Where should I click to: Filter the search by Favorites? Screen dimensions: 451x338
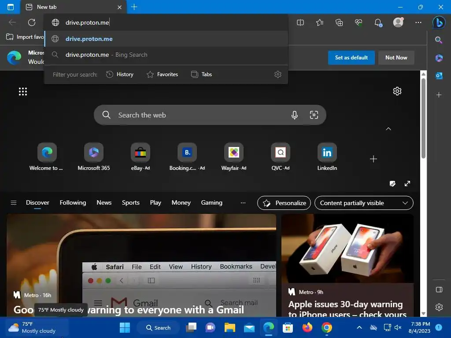[162, 74]
